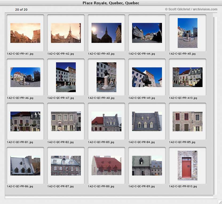Click the Place Royale, Quebec title bar
Screen dimensions: 222x204
[111, 3]
